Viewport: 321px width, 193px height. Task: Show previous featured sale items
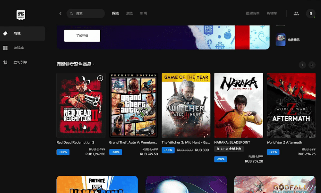(302, 65)
